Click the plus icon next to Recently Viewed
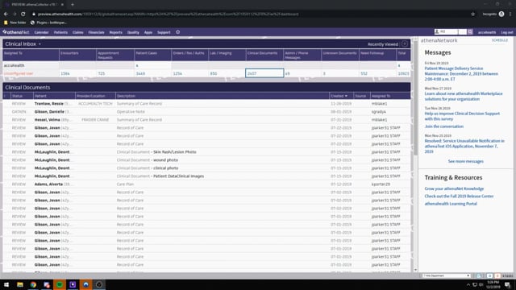516x290 pixels. coord(405,44)
